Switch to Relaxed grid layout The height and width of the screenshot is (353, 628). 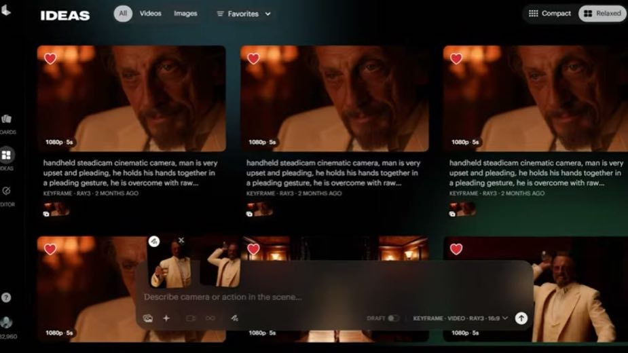(x=602, y=14)
